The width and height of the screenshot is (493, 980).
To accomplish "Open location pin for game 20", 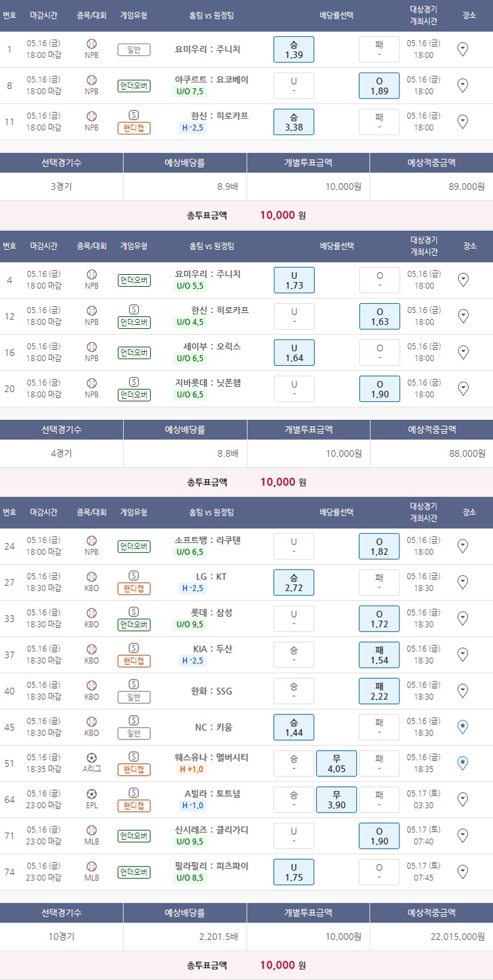I will click(x=463, y=388).
